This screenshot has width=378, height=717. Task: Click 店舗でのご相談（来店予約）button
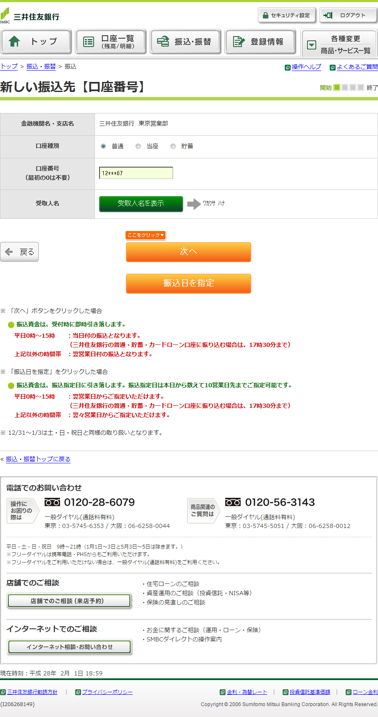pyautogui.click(x=69, y=601)
